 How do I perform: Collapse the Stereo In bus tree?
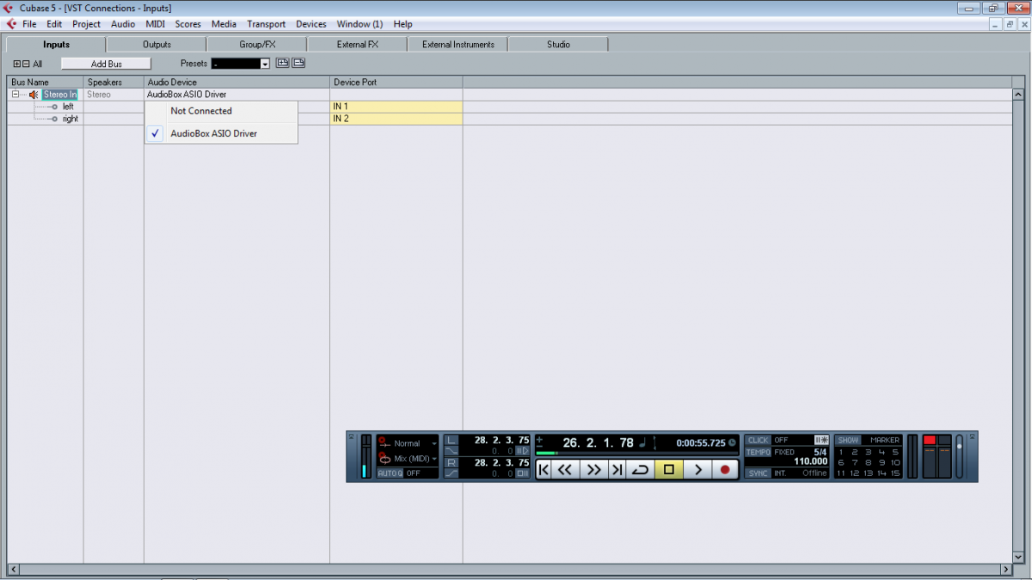click(15, 95)
